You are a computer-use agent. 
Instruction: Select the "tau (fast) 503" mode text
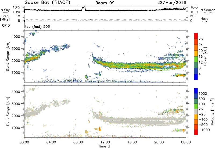(x=37, y=26)
